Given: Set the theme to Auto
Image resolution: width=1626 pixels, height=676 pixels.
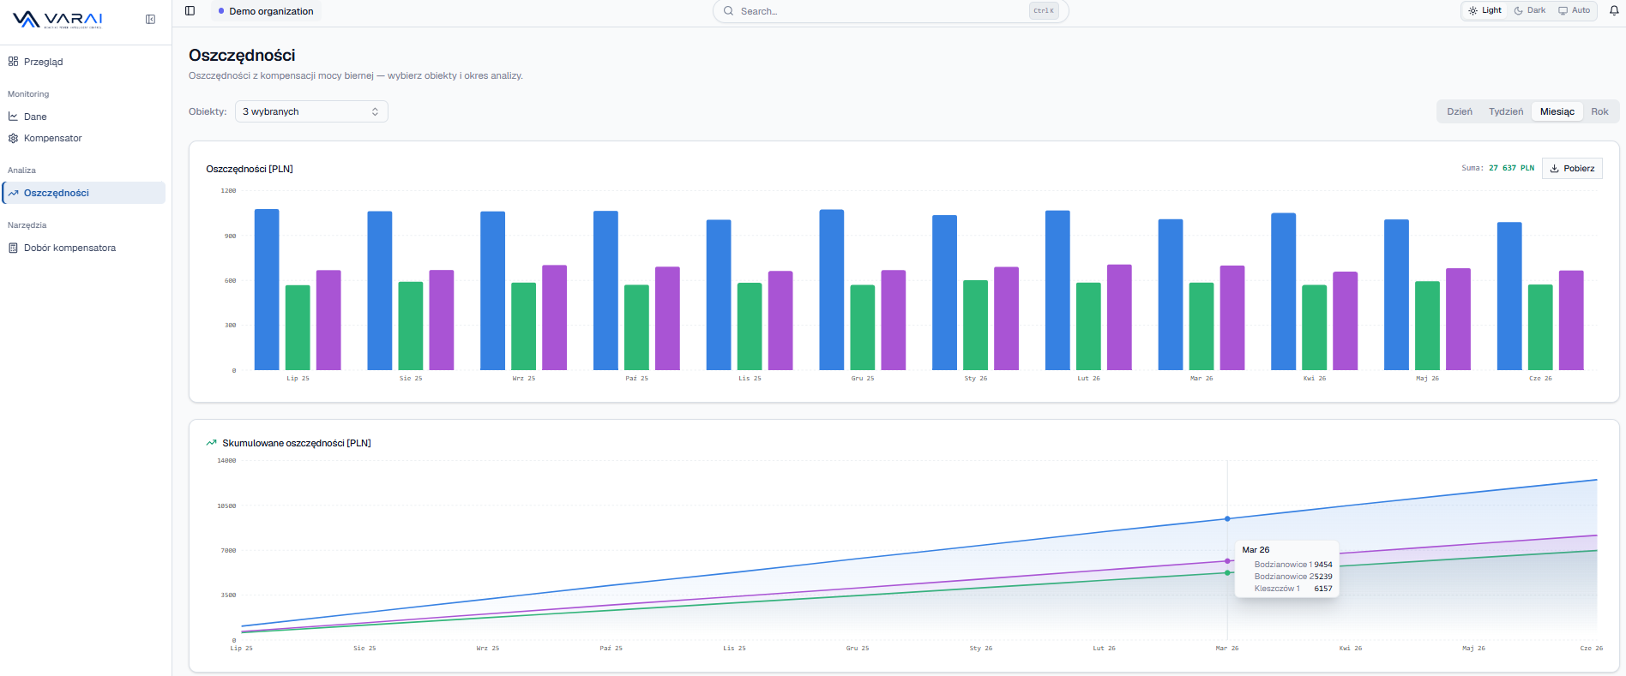Looking at the screenshot, I should pos(1575,11).
